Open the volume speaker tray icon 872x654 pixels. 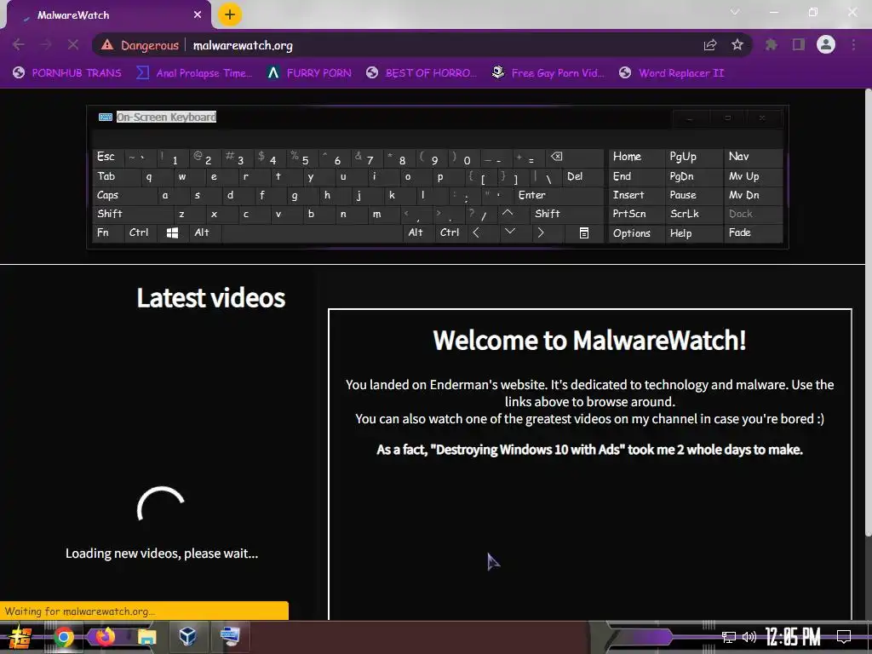point(749,637)
